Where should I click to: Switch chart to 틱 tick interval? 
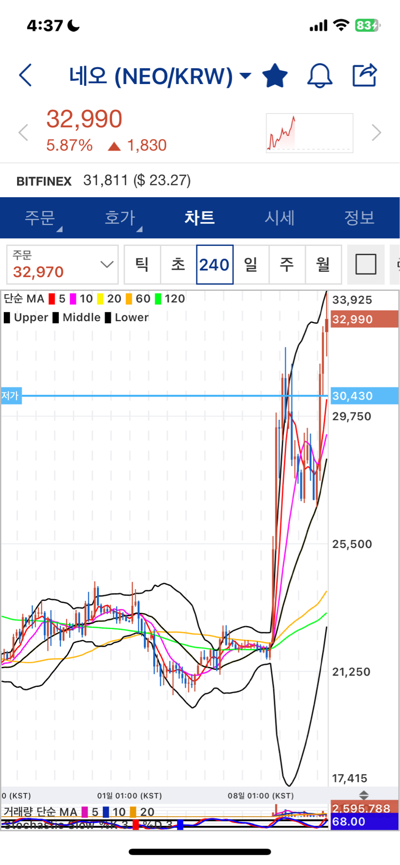[142, 265]
